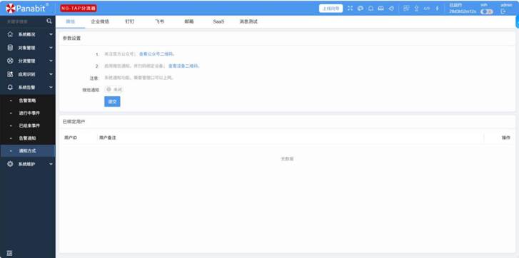Image resolution: width=519 pixels, height=258 pixels.
Task: Click the circled-cross icon for 分流管理
Action: pyautogui.click(x=10, y=61)
